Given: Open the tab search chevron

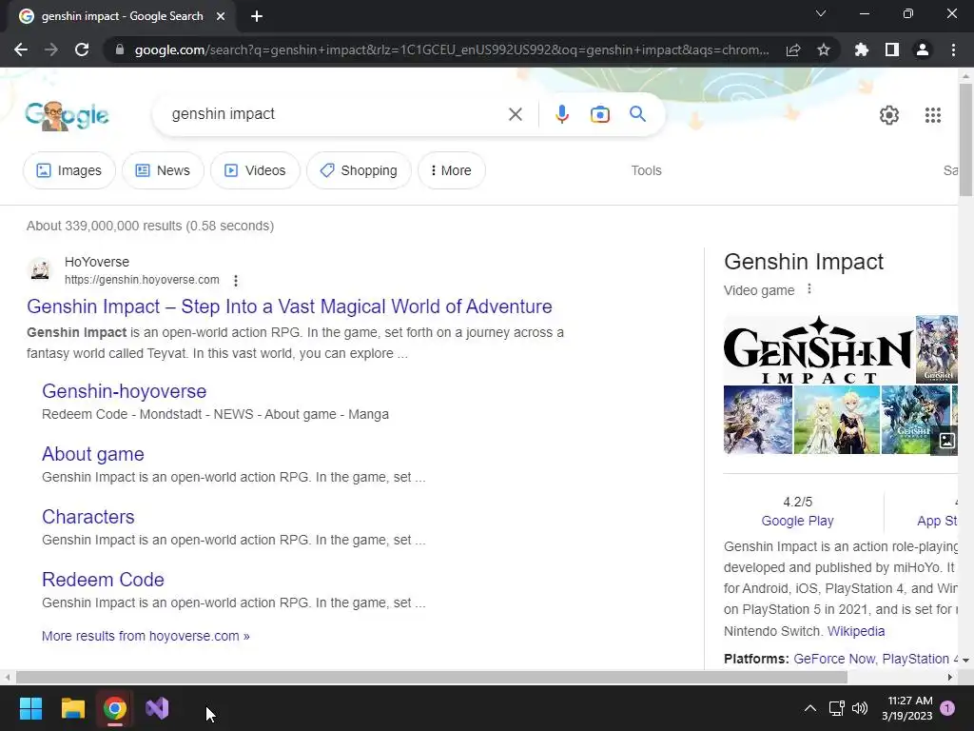Looking at the screenshot, I should click(821, 13).
